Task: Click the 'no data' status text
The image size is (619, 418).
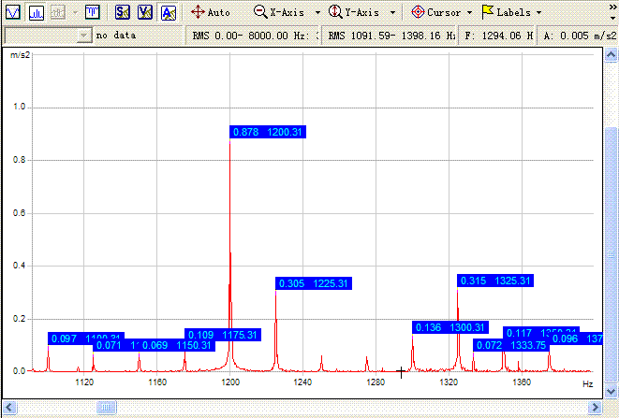Action: tap(116, 36)
